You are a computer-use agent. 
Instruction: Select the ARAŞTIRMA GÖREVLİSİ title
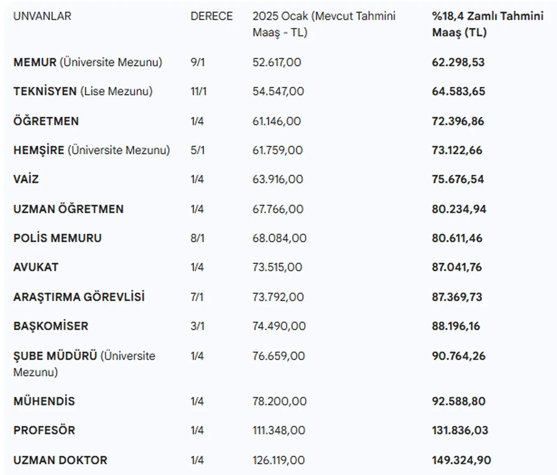pyautogui.click(x=79, y=297)
